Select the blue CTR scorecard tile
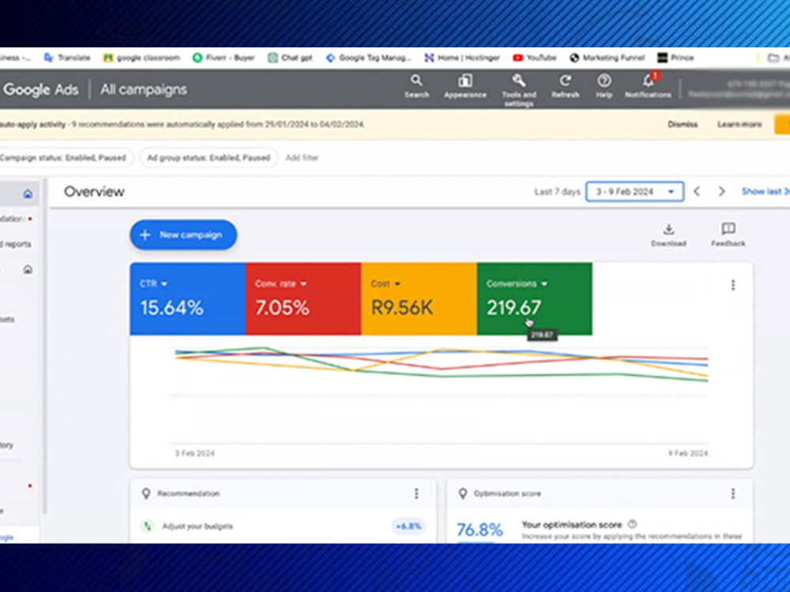Screen dimensions: 790x592 click(x=187, y=298)
